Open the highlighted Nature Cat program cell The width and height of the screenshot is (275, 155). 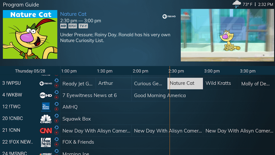(185, 83)
